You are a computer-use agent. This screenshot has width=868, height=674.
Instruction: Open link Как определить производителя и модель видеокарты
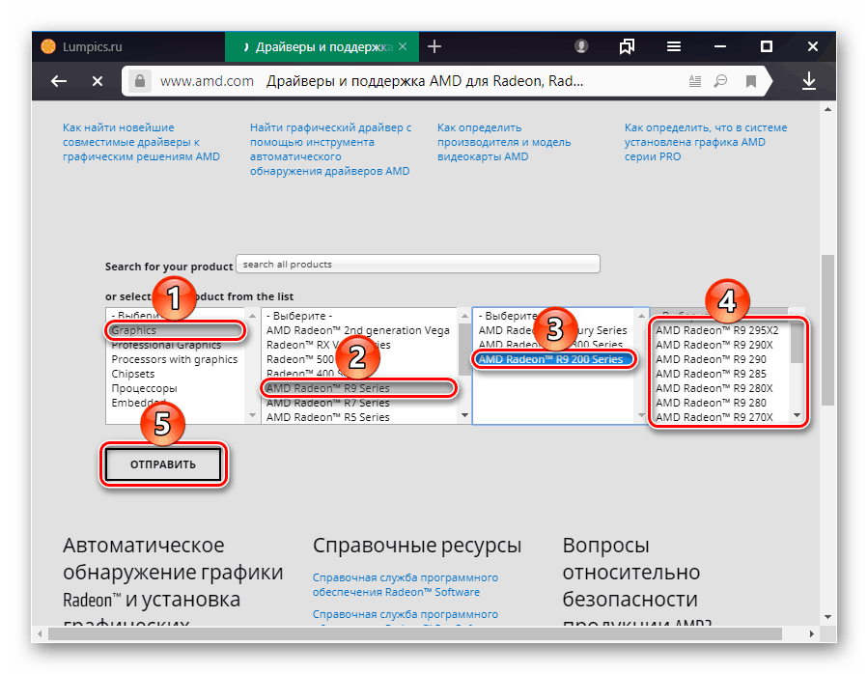504,142
